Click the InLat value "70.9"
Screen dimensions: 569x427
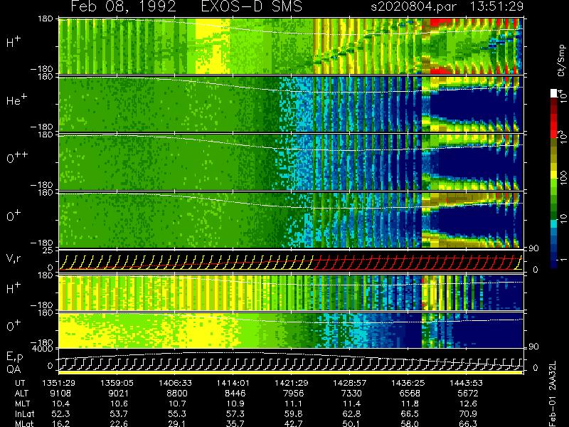coord(468,413)
